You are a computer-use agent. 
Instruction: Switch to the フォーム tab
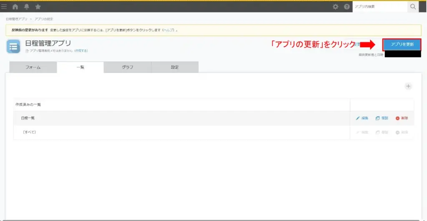(33, 67)
